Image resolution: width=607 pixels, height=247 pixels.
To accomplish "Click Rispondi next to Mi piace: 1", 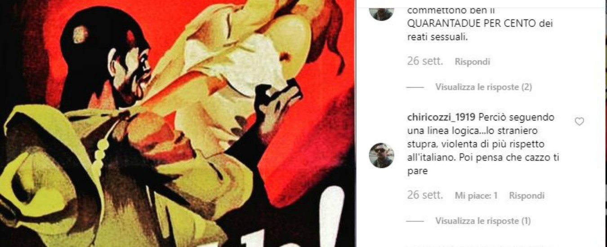I will click(527, 196).
